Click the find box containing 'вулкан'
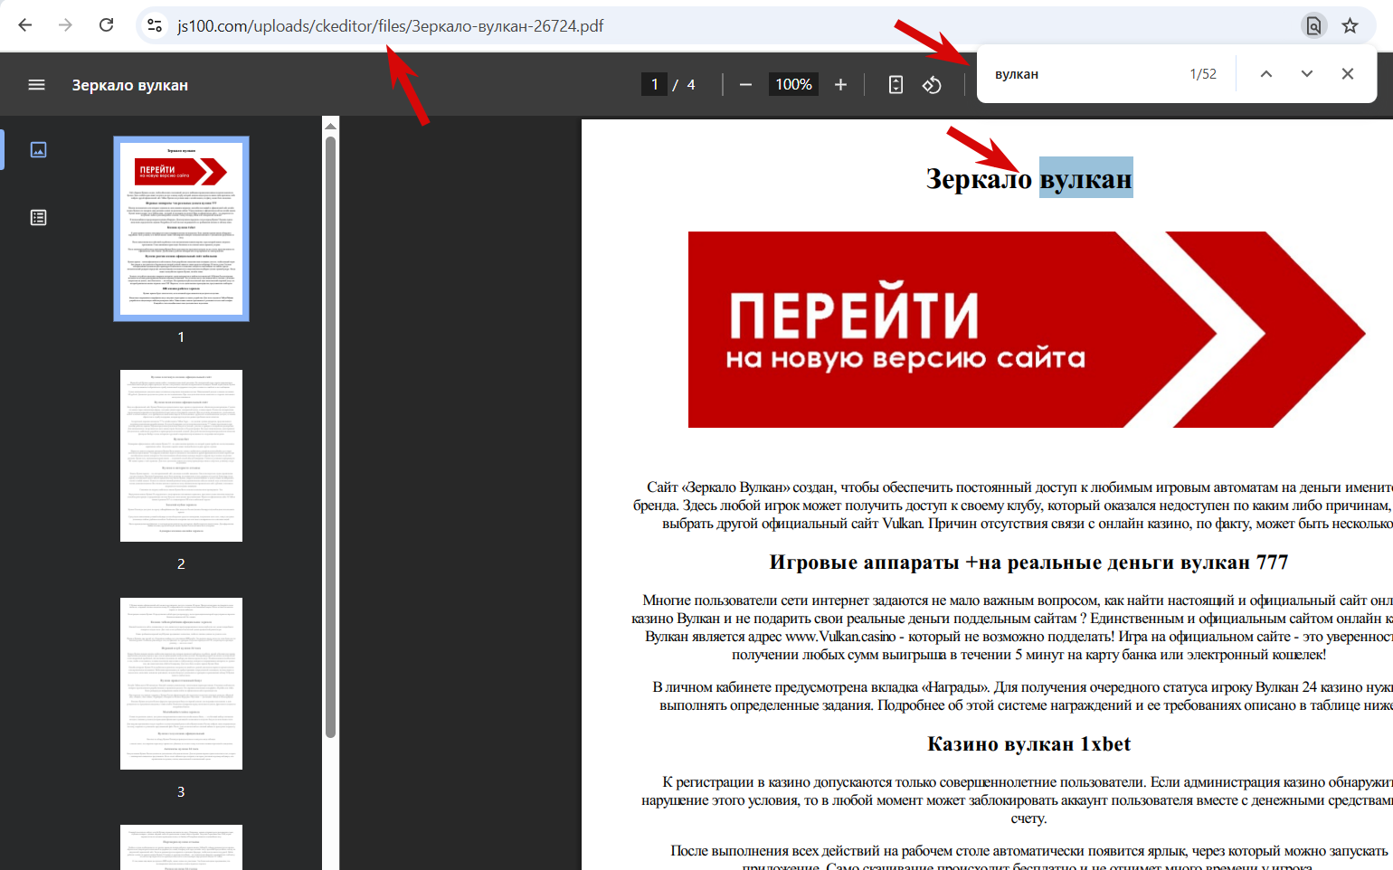This screenshot has height=870, width=1393. 1084,74
